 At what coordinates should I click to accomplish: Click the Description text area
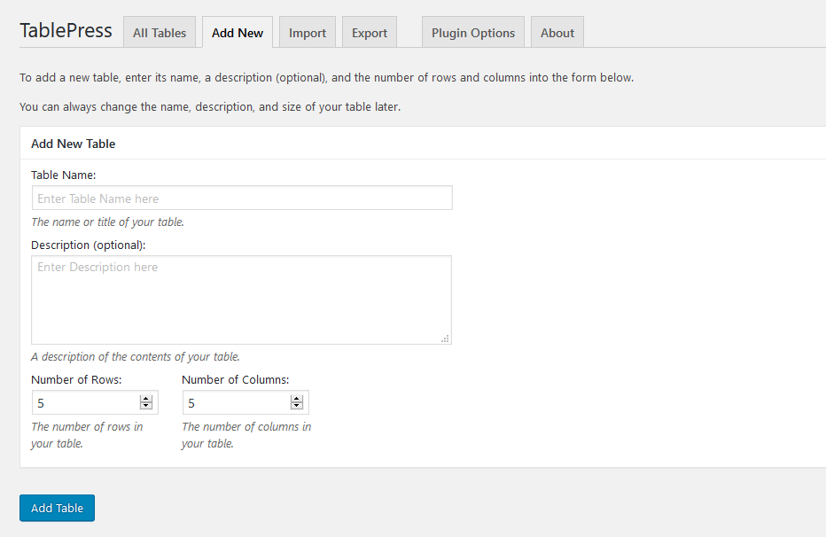coord(242,300)
